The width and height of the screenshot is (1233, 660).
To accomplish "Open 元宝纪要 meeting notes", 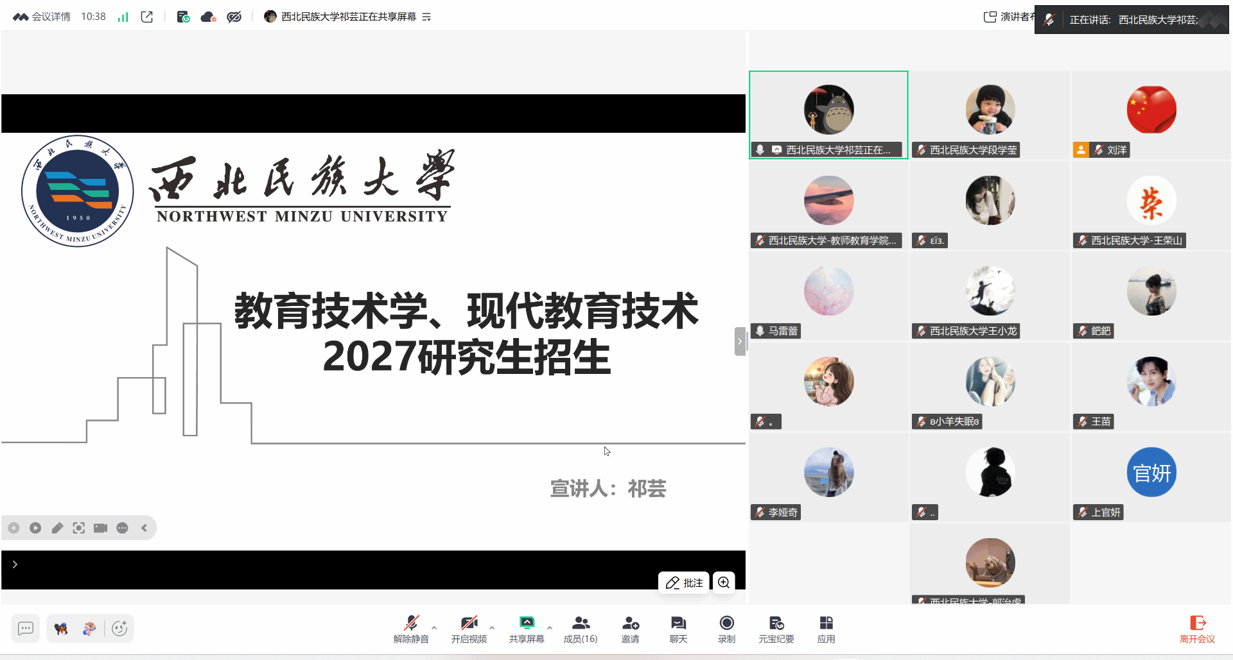I will (x=776, y=629).
